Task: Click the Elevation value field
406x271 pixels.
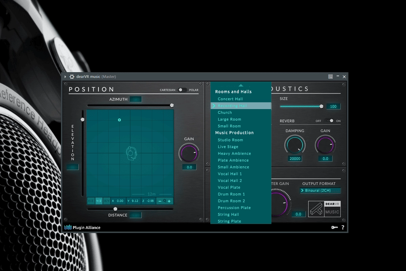Action: point(72,167)
